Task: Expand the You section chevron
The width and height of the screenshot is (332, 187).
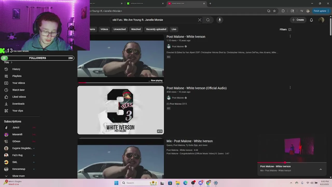Action: coord(11,62)
